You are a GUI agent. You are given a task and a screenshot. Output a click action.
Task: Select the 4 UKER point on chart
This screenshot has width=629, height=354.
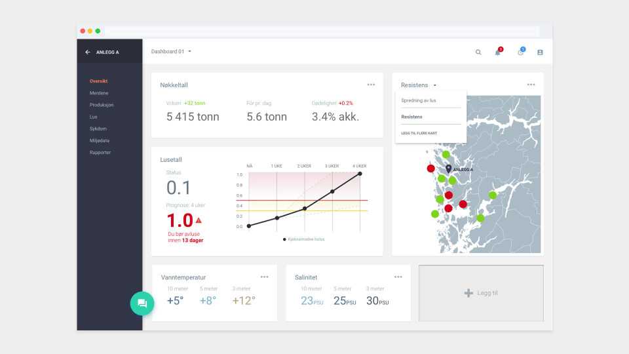pos(360,174)
